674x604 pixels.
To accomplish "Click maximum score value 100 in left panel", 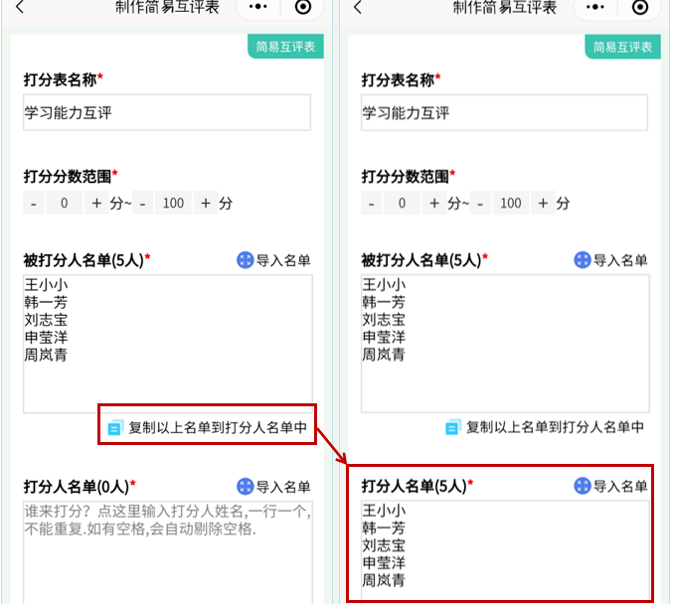I will pyautogui.click(x=173, y=203).
